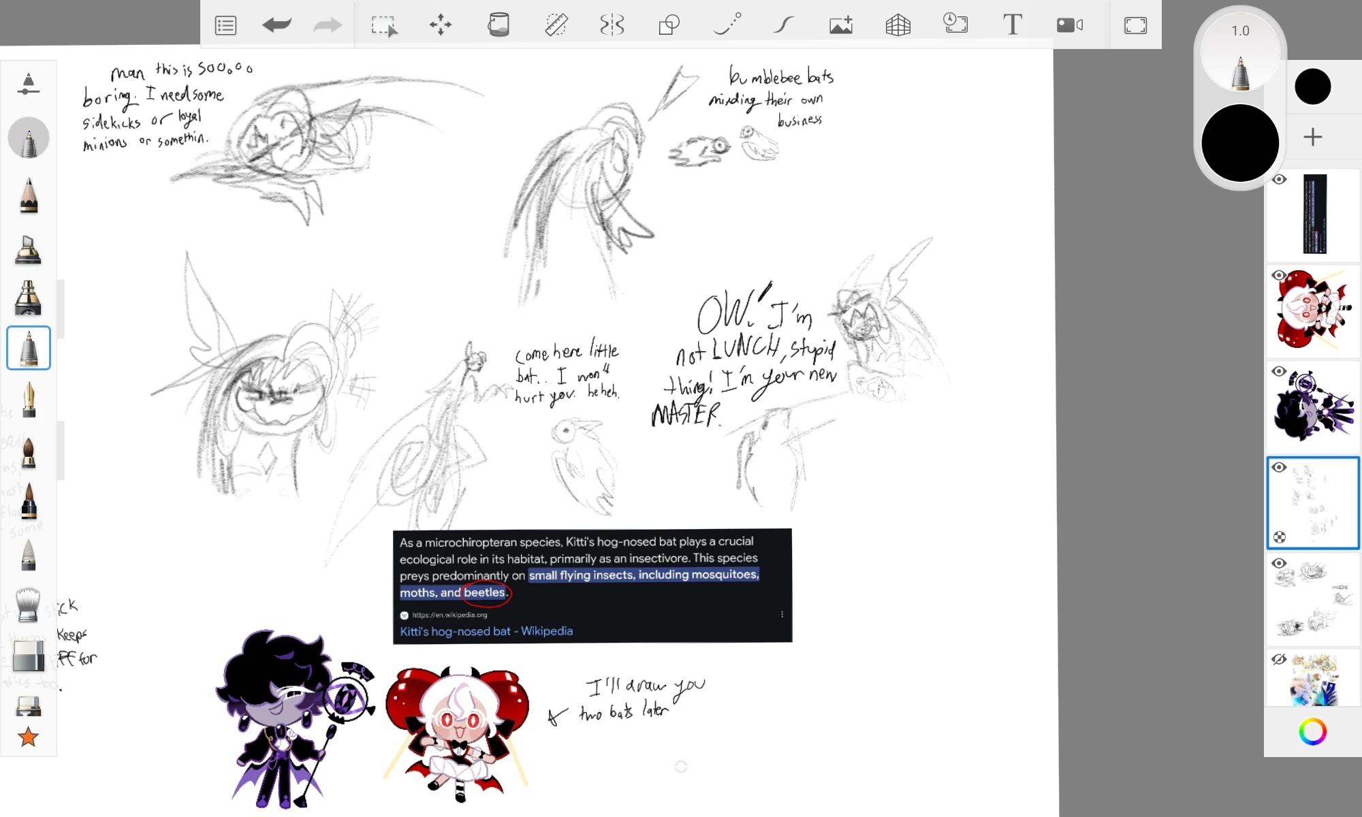Open the main menu list icon

(225, 25)
